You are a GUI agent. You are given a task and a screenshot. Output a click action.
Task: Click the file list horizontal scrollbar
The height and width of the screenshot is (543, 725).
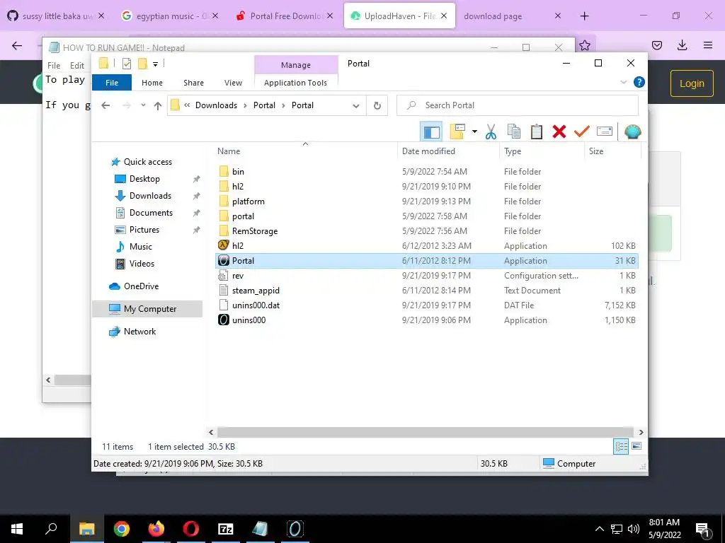pos(426,432)
